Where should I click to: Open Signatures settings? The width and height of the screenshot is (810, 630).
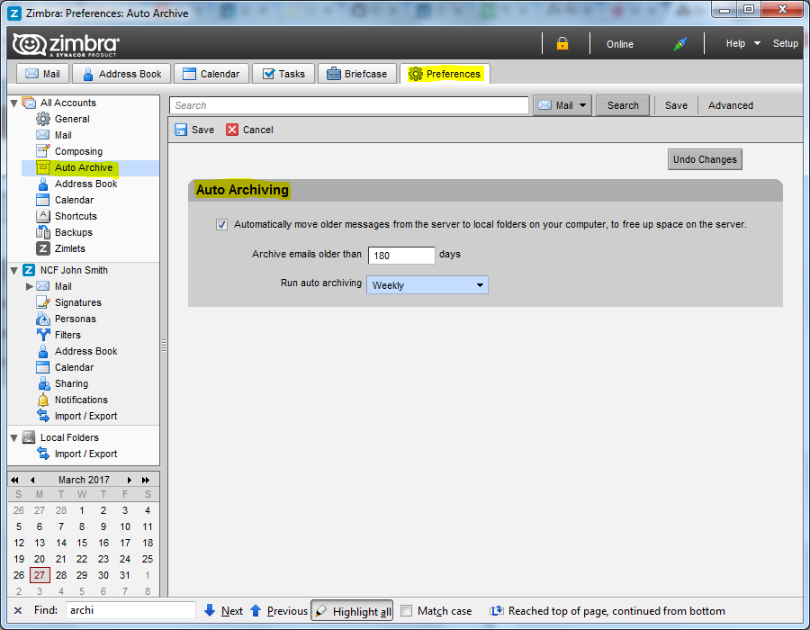[x=78, y=302]
